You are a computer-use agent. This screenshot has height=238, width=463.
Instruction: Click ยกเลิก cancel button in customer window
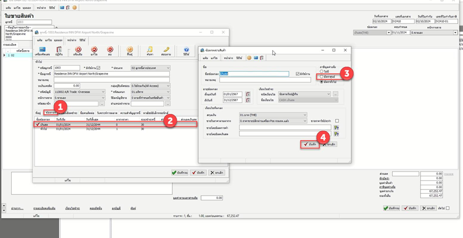(217, 173)
